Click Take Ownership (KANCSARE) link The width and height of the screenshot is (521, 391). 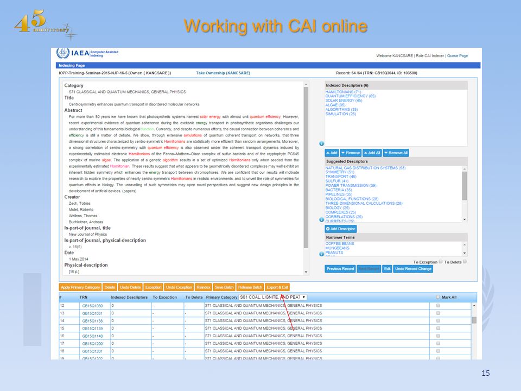pyautogui.click(x=223, y=73)
